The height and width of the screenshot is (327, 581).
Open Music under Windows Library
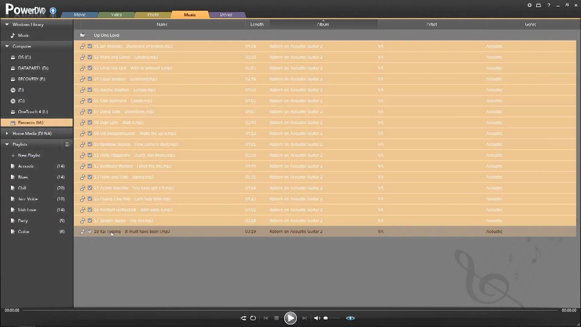pyautogui.click(x=24, y=35)
